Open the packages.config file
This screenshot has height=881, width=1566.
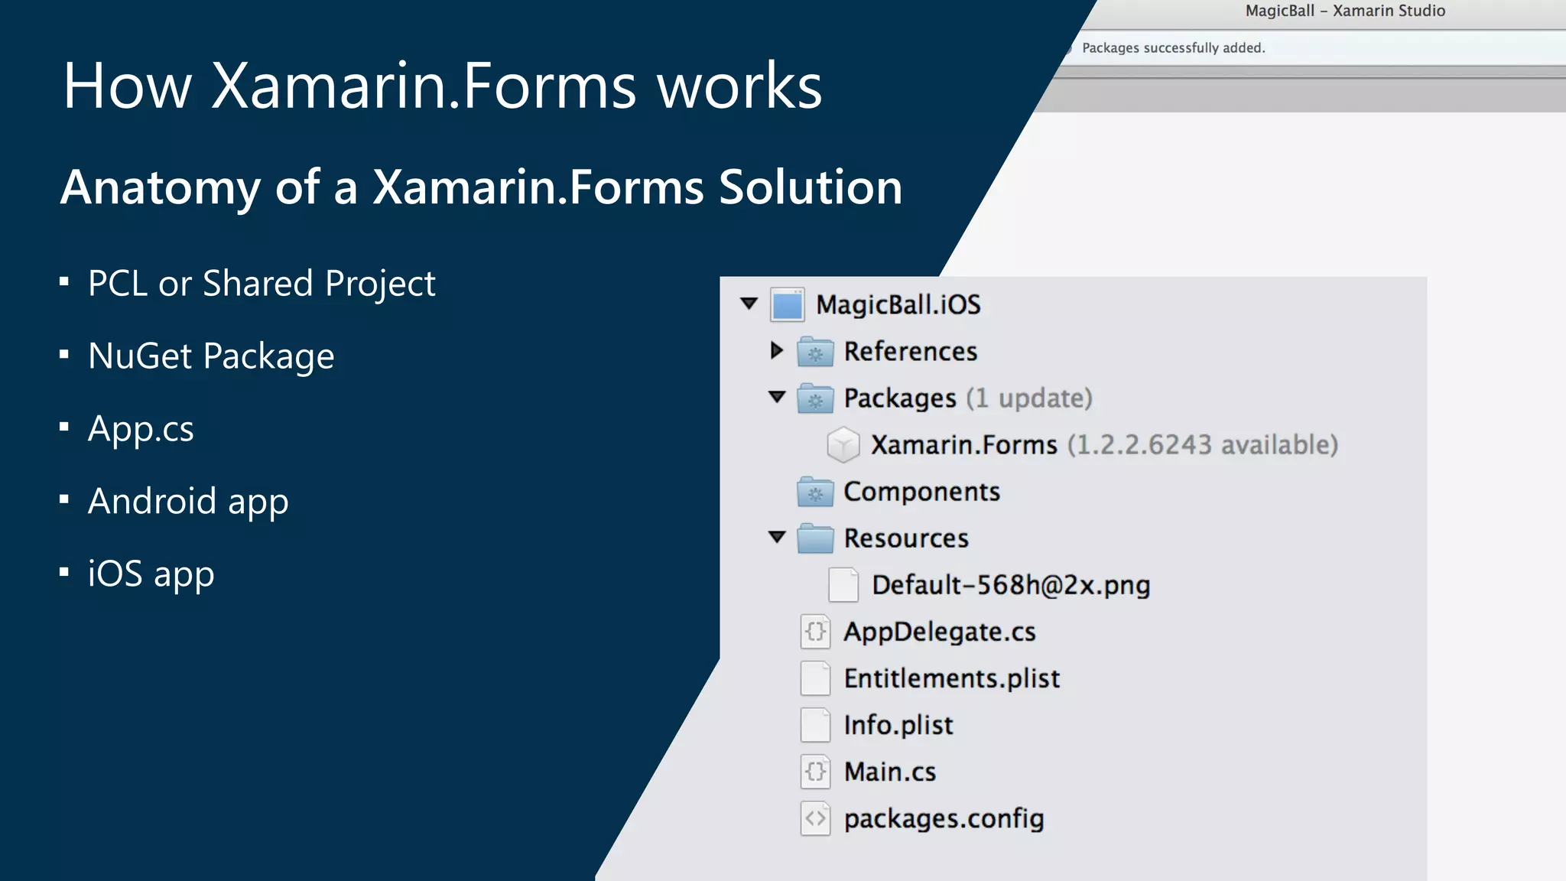click(944, 818)
